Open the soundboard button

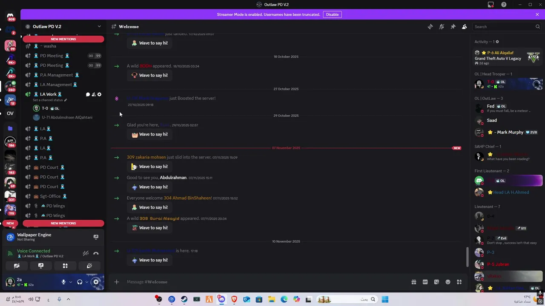coord(89,266)
